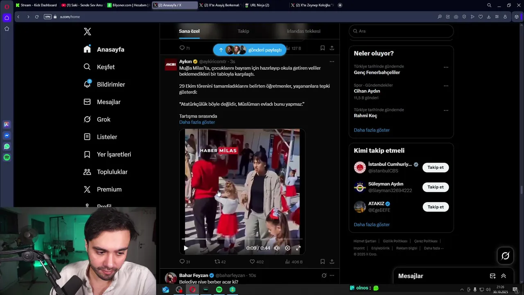Open Spotify from the Windows taskbar
Image resolution: width=524 pixels, height=295 pixels.
pos(219,290)
